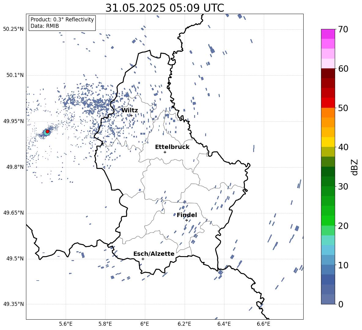Pick the magenta swatch just below 70 dBZ

[328, 34]
